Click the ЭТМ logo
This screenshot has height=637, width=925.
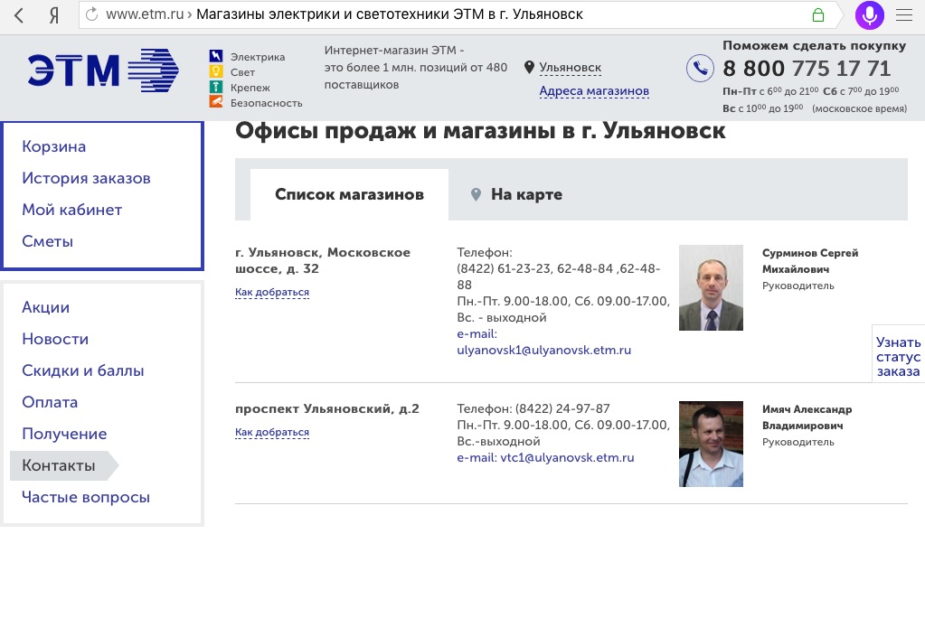pyautogui.click(x=103, y=70)
